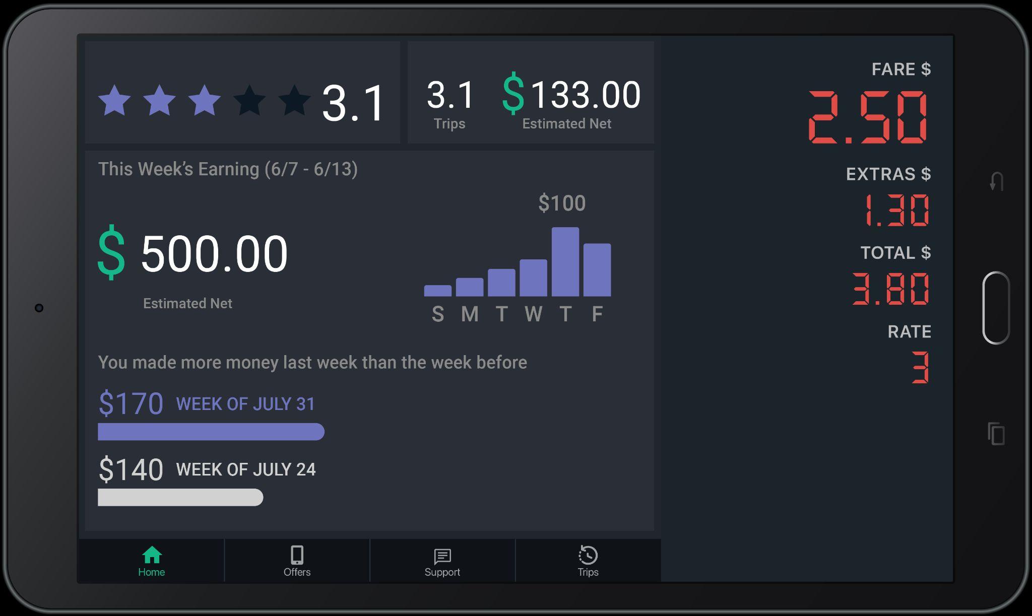This screenshot has width=1032, height=616.
Task: Open the Trips history icon
Action: (588, 555)
